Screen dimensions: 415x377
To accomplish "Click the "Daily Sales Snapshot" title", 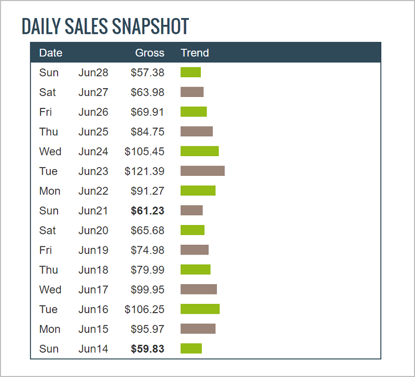I will tap(105, 26).
